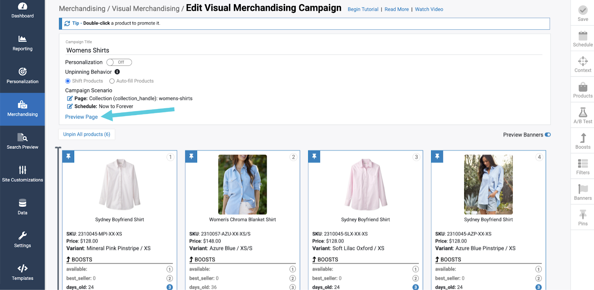Go to Reporting in the left sidebar
The width and height of the screenshot is (594, 290).
pos(22,43)
